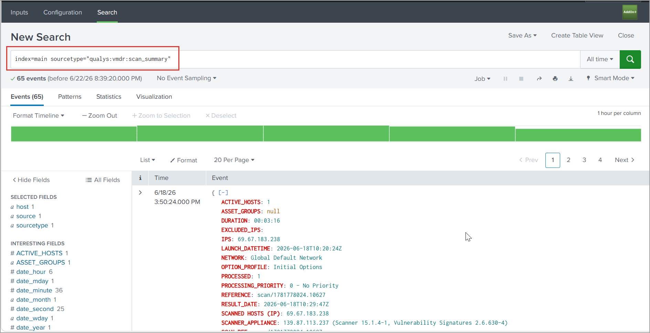Export results with download icon
Image resolution: width=650 pixels, height=333 pixels.
tap(571, 79)
